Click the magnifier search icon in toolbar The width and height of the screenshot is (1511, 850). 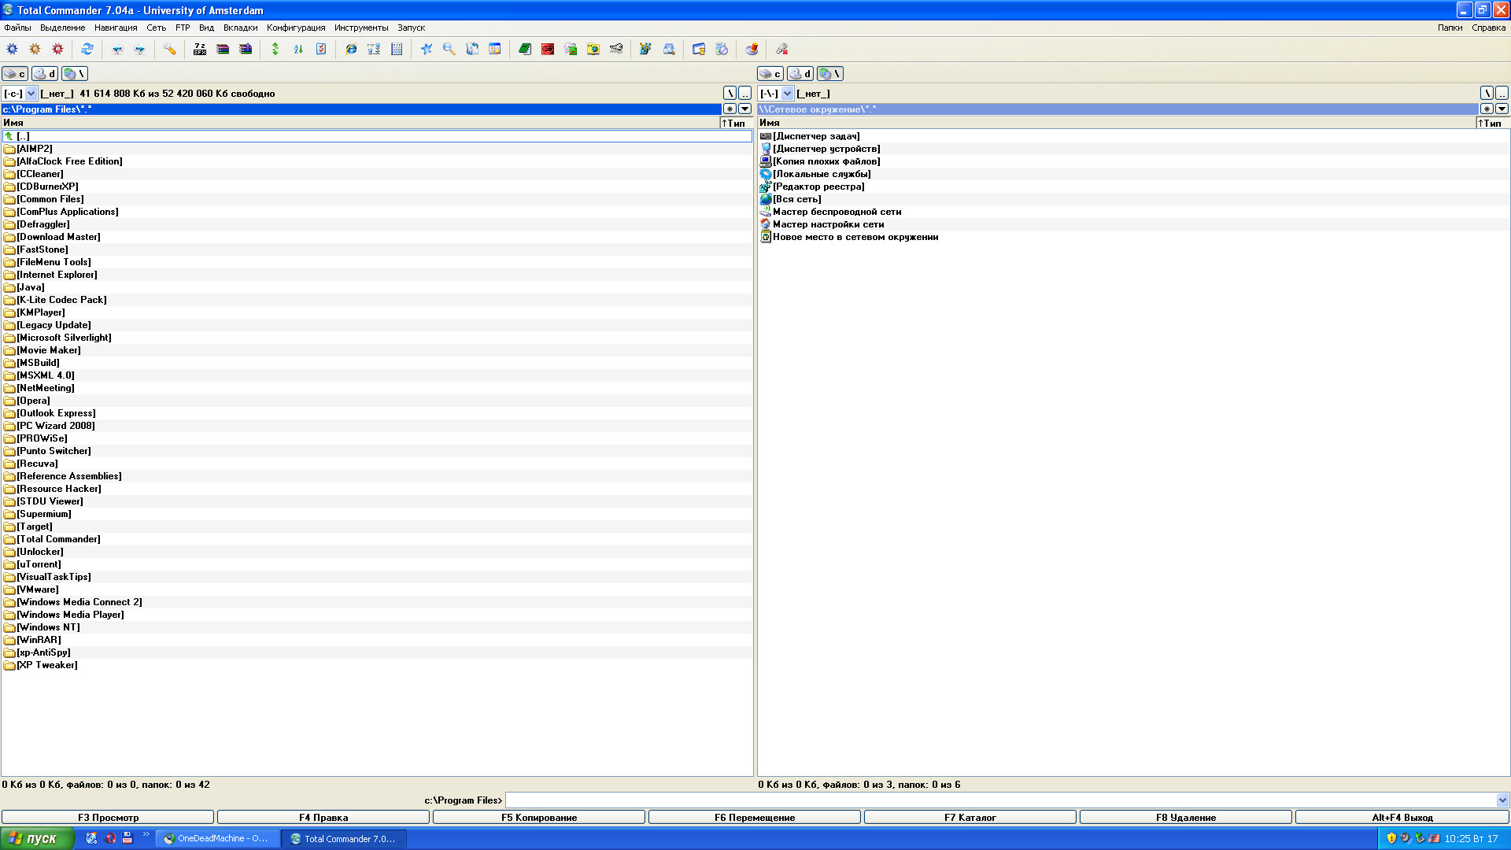click(449, 49)
